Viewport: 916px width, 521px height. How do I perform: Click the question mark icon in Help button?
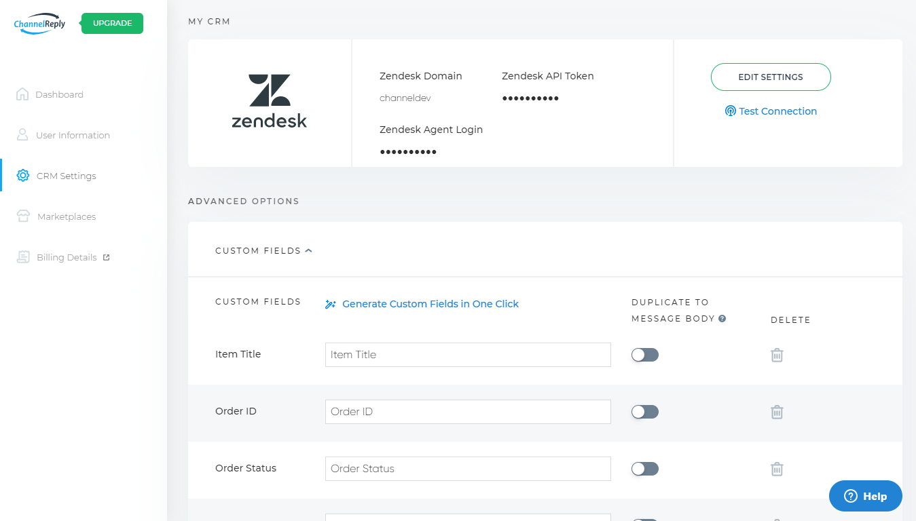pyautogui.click(x=851, y=496)
